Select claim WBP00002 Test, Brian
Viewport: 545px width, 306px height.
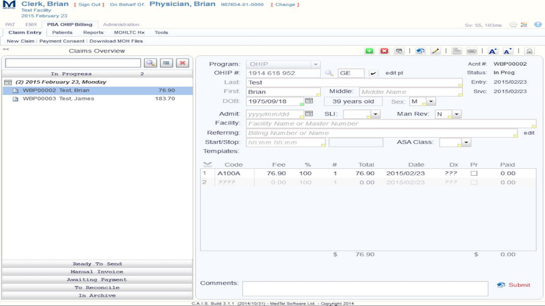pyautogui.click(x=97, y=91)
